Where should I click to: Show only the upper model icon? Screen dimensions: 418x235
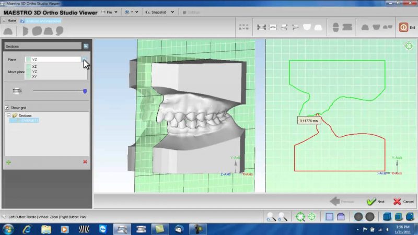point(365,27)
